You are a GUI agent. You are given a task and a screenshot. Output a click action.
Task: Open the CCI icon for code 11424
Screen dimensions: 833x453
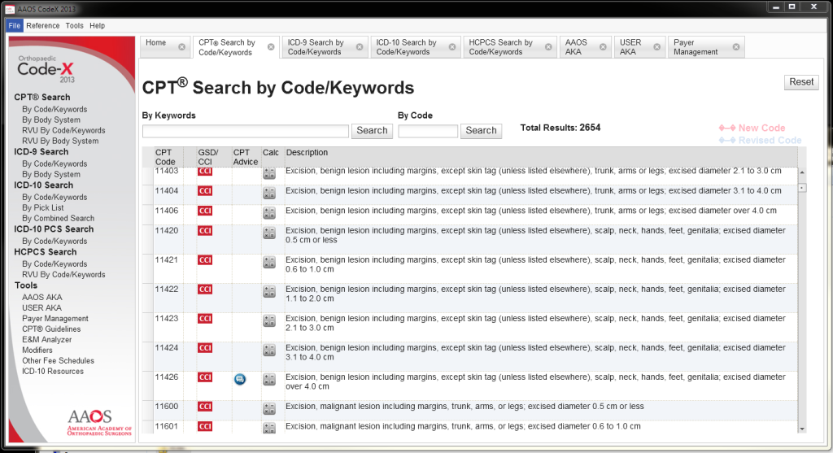(204, 348)
